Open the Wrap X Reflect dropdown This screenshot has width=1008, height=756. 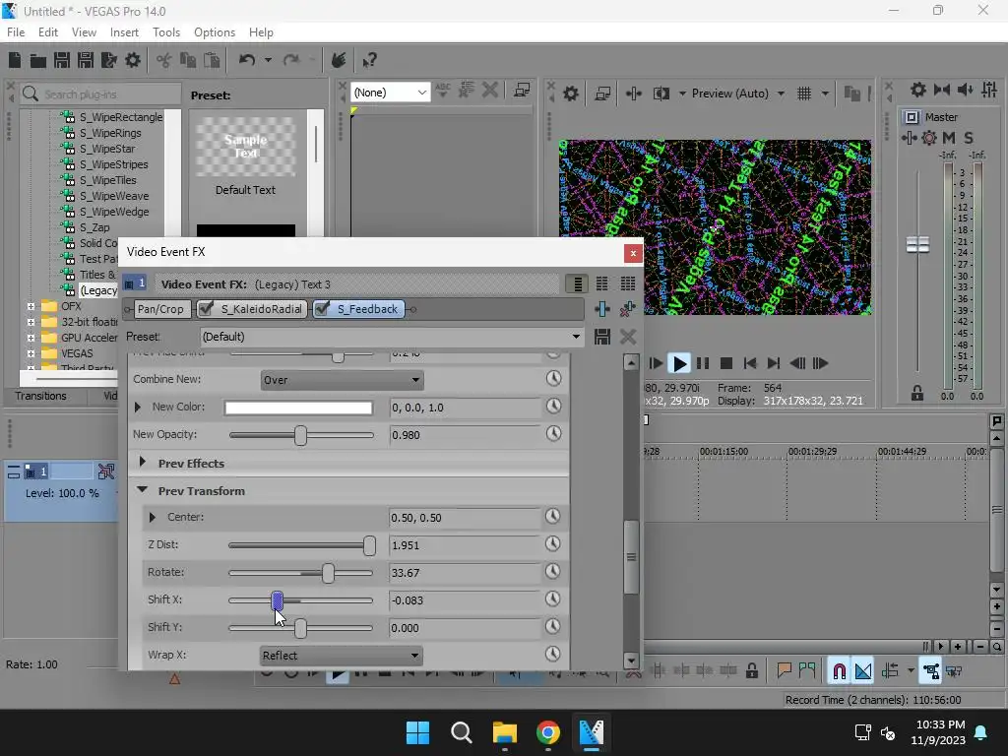click(342, 656)
